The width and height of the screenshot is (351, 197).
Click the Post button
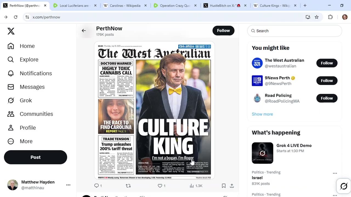point(35,157)
